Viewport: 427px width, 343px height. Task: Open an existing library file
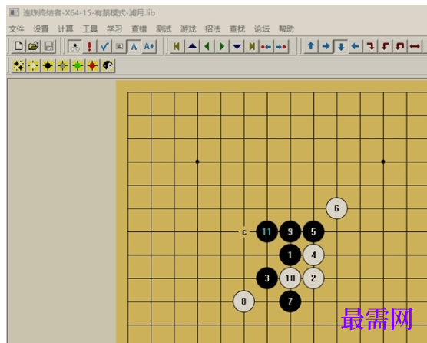pyautogui.click(x=34, y=46)
